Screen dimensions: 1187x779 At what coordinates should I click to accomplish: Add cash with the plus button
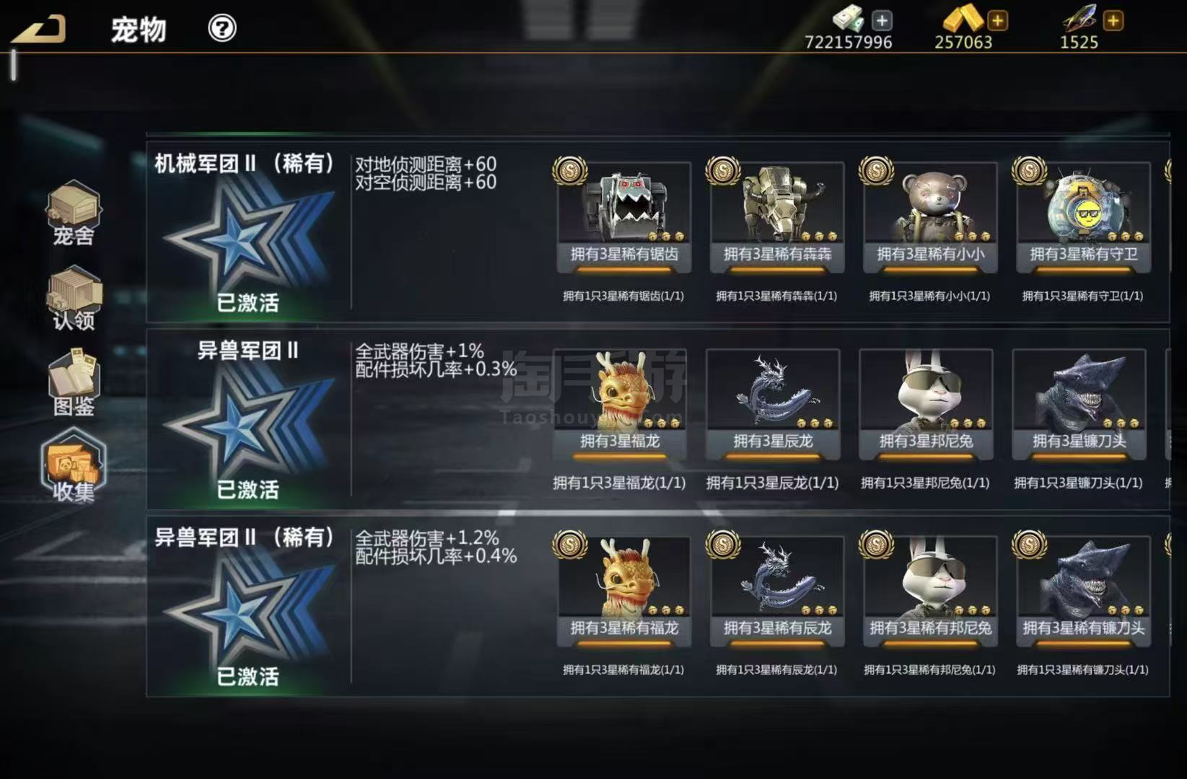click(x=881, y=20)
